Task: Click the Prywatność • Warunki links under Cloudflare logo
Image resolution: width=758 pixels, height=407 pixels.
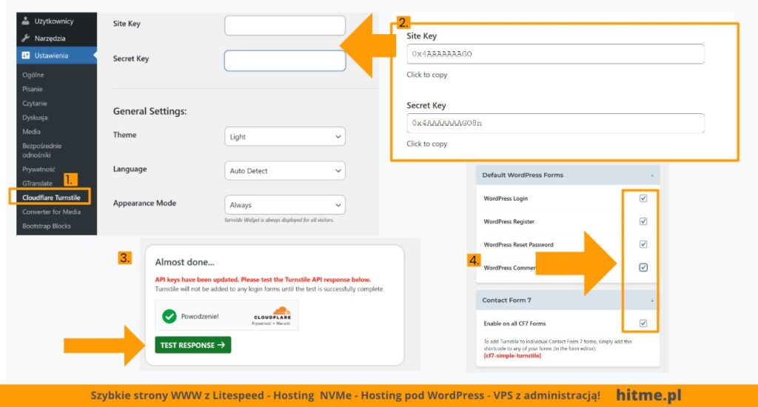Action: [271, 323]
